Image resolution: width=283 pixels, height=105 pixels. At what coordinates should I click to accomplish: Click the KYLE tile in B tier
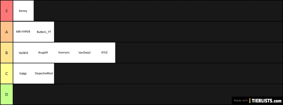[105, 53]
